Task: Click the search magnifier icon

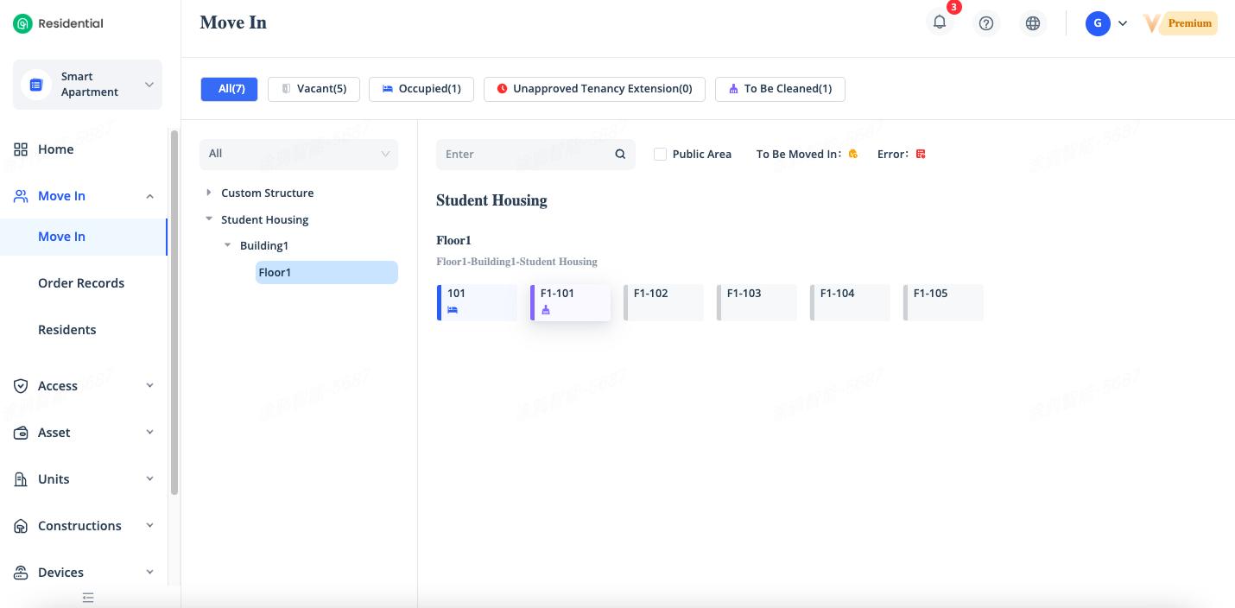Action: pyautogui.click(x=620, y=155)
